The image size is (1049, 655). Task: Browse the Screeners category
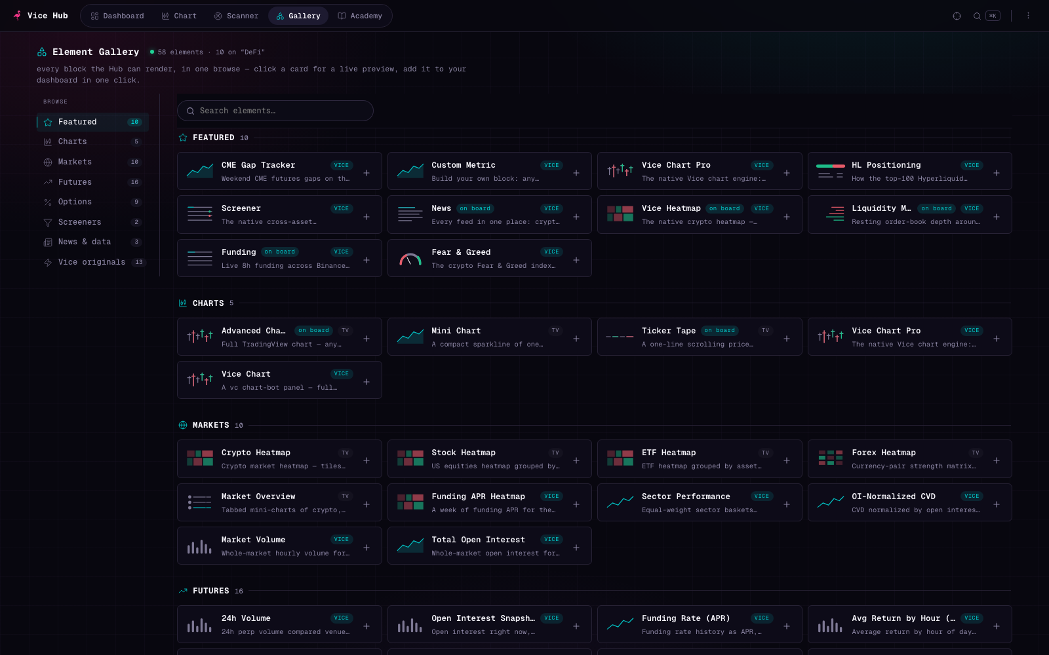click(x=92, y=222)
